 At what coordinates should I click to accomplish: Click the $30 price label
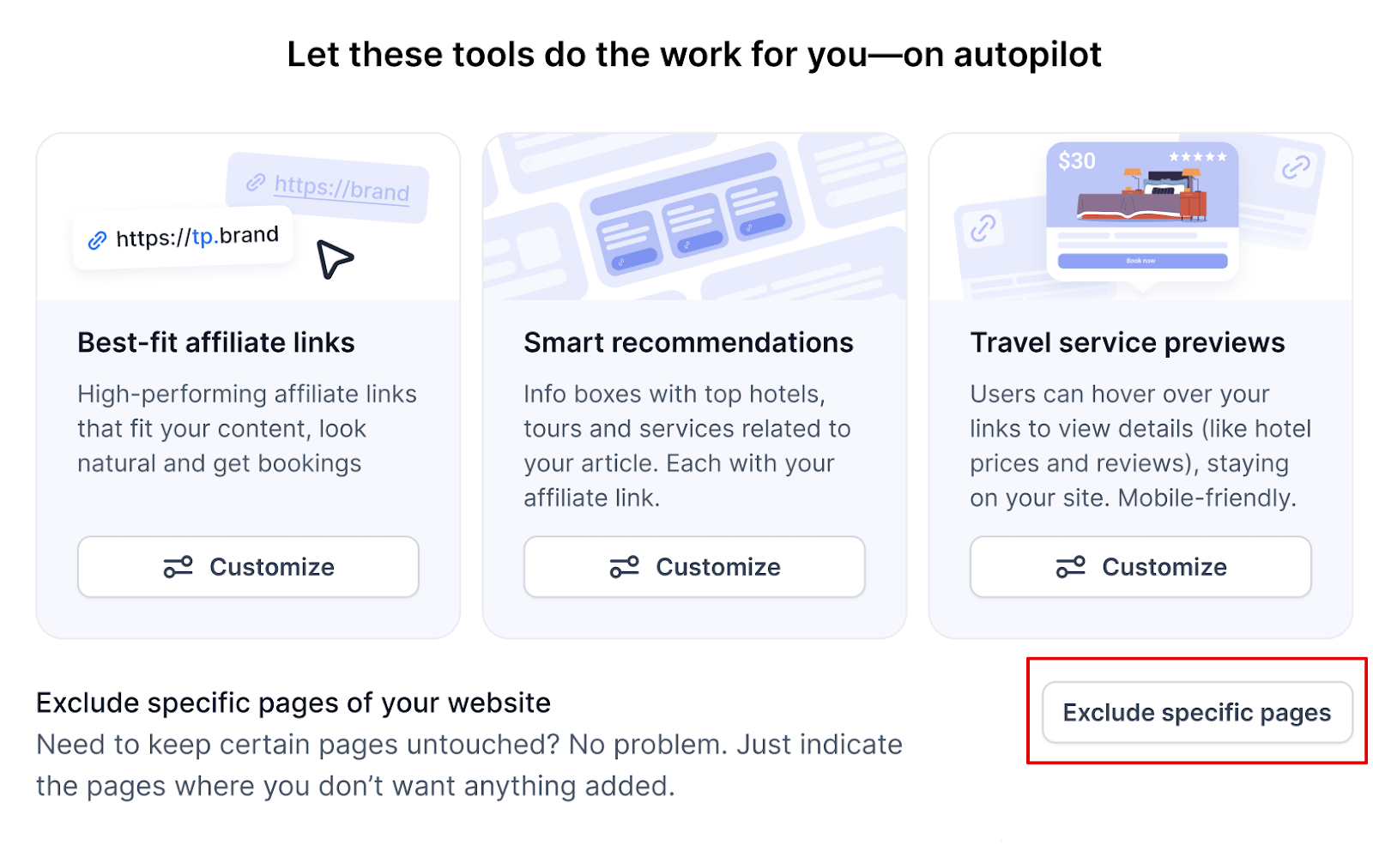pyautogui.click(x=1077, y=160)
